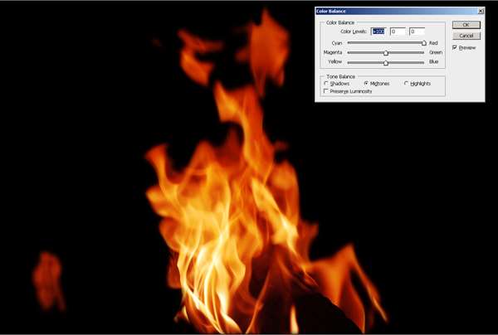Viewport: 498px width, 335px height.
Task: Select the Highlights radio button
Action: pyautogui.click(x=406, y=84)
